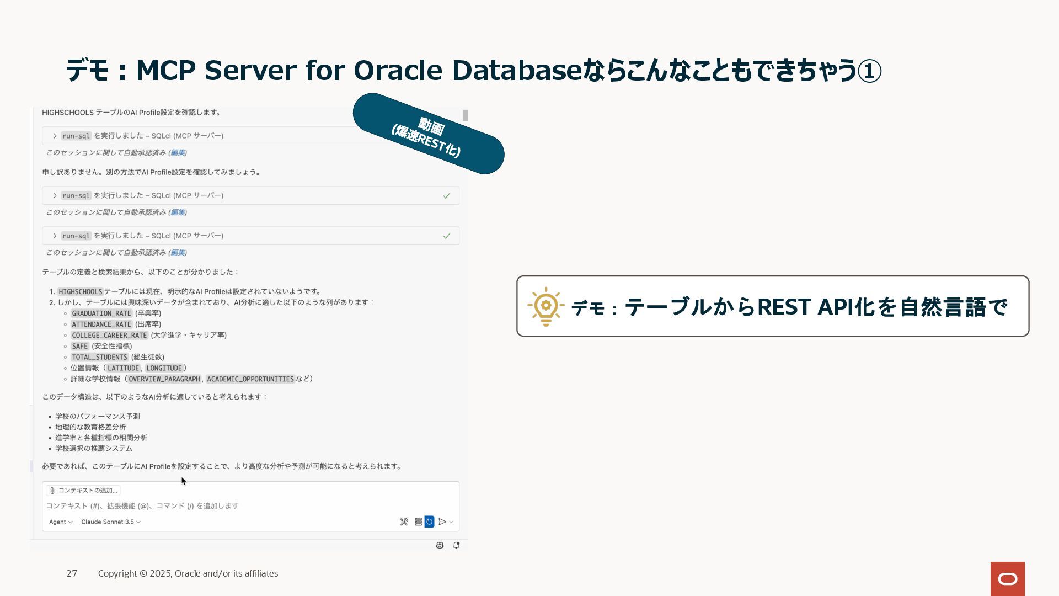Send the chat message arrow
This screenshot has width=1059, height=596.
point(442,521)
